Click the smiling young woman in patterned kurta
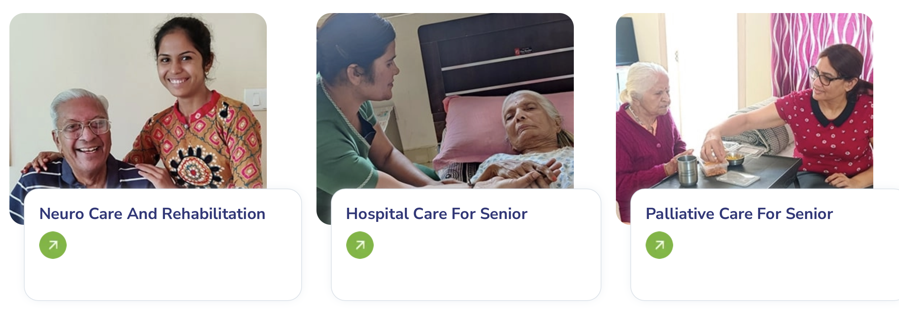 click(192, 105)
